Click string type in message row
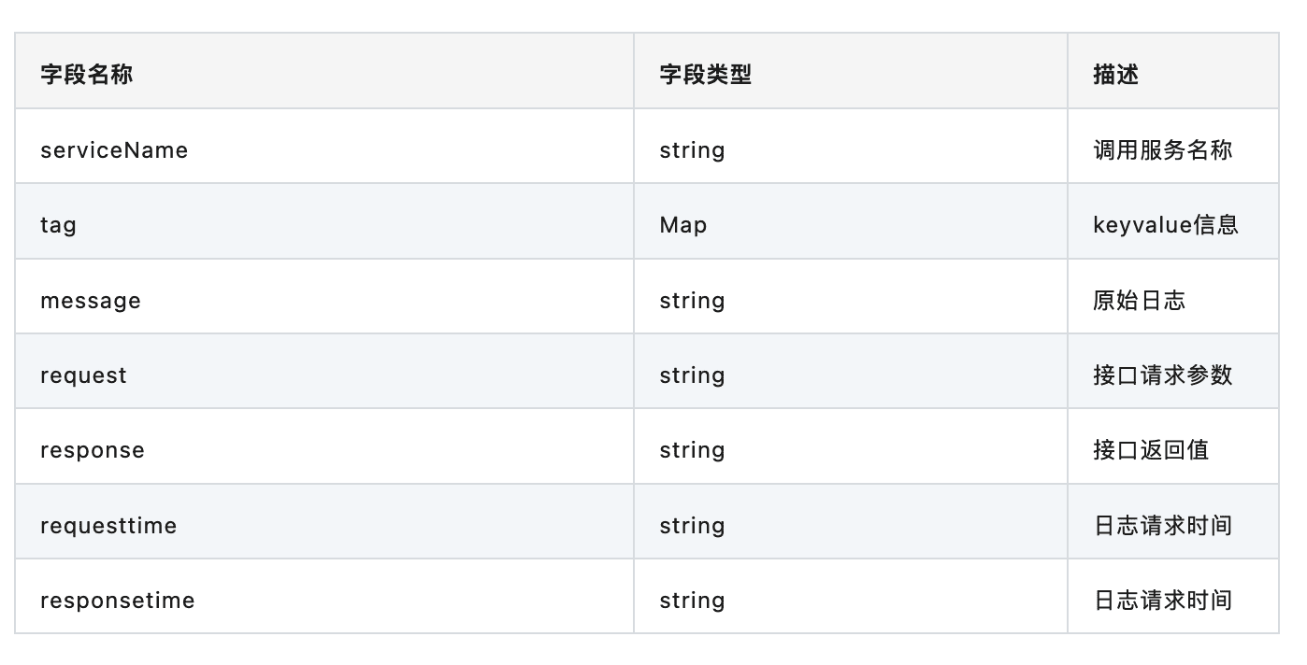Viewport: 1307px width, 665px height. pyautogui.click(x=692, y=301)
